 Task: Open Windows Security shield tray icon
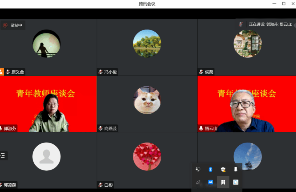click(x=223, y=169)
